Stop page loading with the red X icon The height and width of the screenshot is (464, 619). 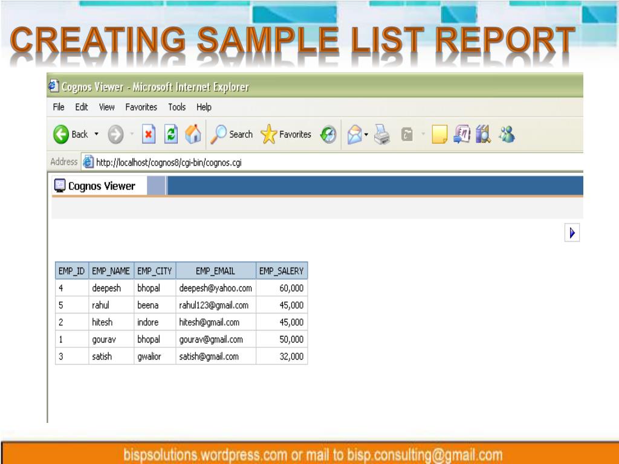click(149, 135)
